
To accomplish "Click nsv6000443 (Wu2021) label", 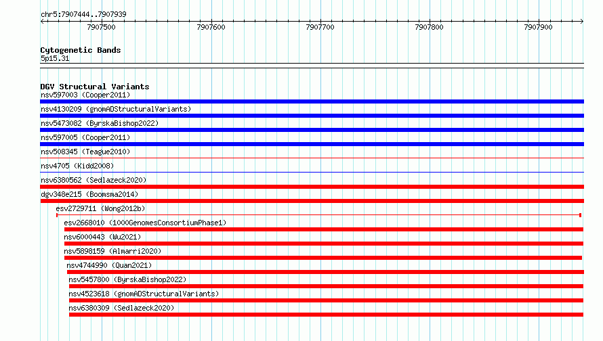I will [x=102, y=237].
